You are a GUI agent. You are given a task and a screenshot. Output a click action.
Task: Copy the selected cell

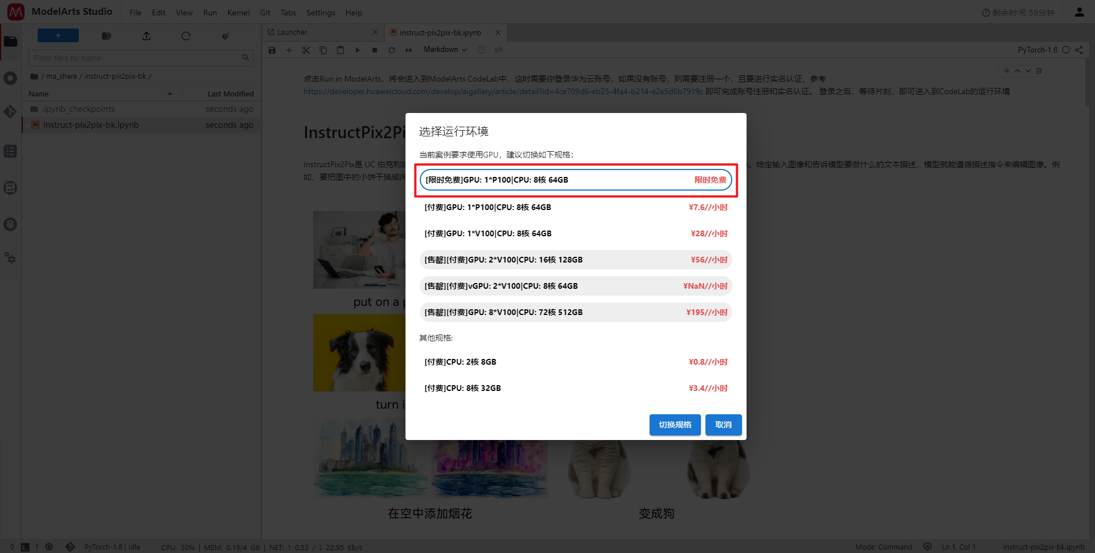(x=323, y=50)
